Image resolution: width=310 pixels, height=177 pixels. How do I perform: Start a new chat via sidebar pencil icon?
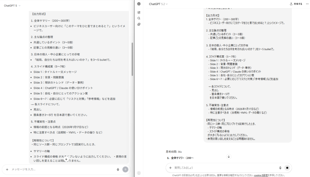coord(139,12)
